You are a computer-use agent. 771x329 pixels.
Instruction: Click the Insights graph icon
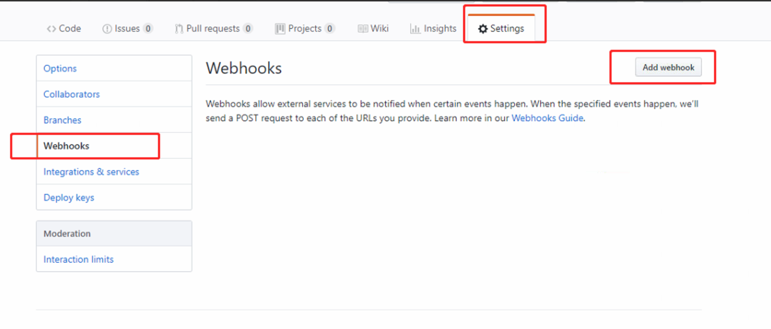pyautogui.click(x=415, y=29)
